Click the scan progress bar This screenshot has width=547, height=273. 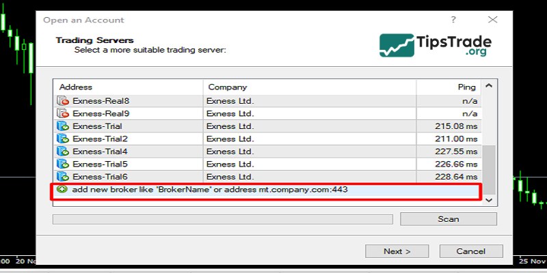pyautogui.click(x=223, y=219)
